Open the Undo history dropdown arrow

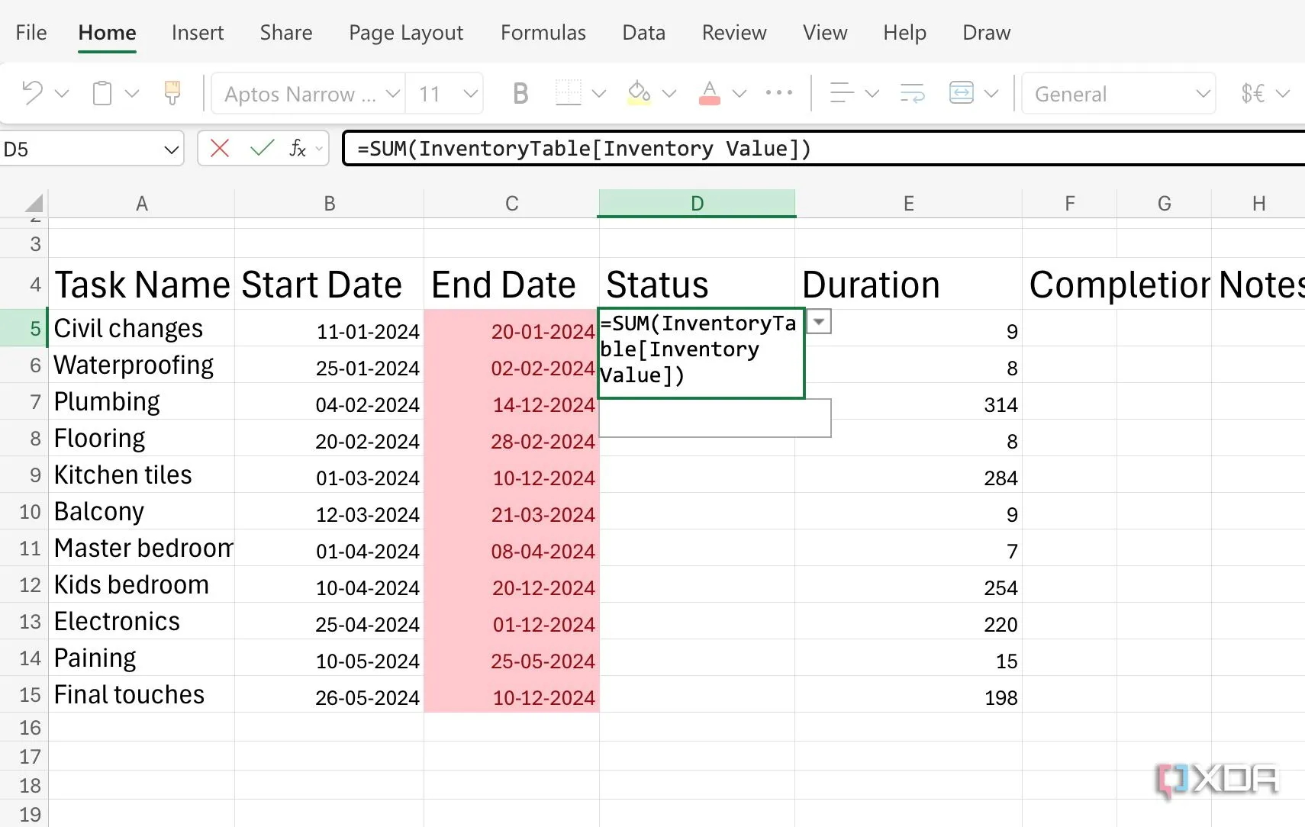tap(63, 94)
